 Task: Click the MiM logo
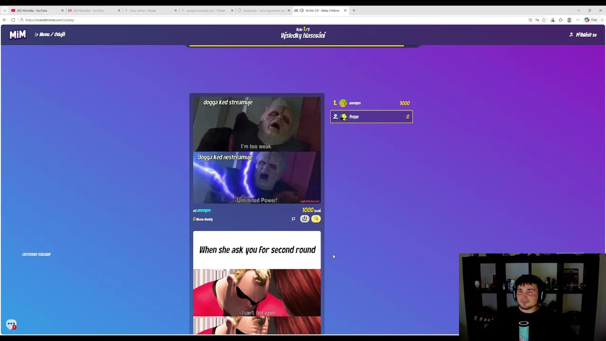tap(18, 35)
